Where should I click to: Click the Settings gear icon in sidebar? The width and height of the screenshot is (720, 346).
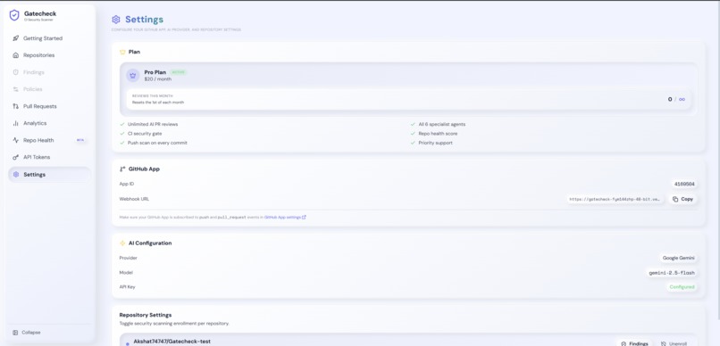click(x=15, y=175)
